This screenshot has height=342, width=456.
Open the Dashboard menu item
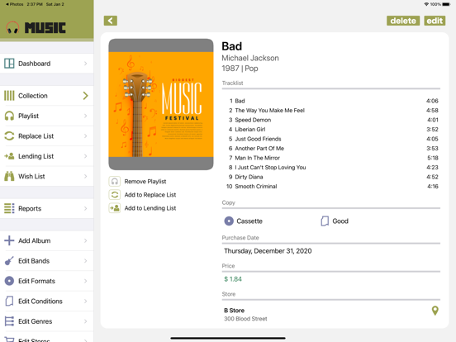tap(47, 64)
